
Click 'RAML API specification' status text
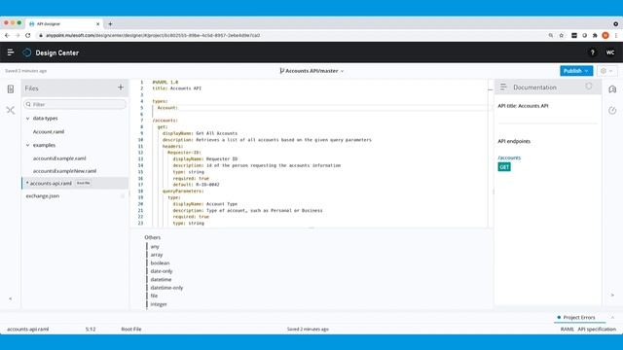[x=588, y=329]
